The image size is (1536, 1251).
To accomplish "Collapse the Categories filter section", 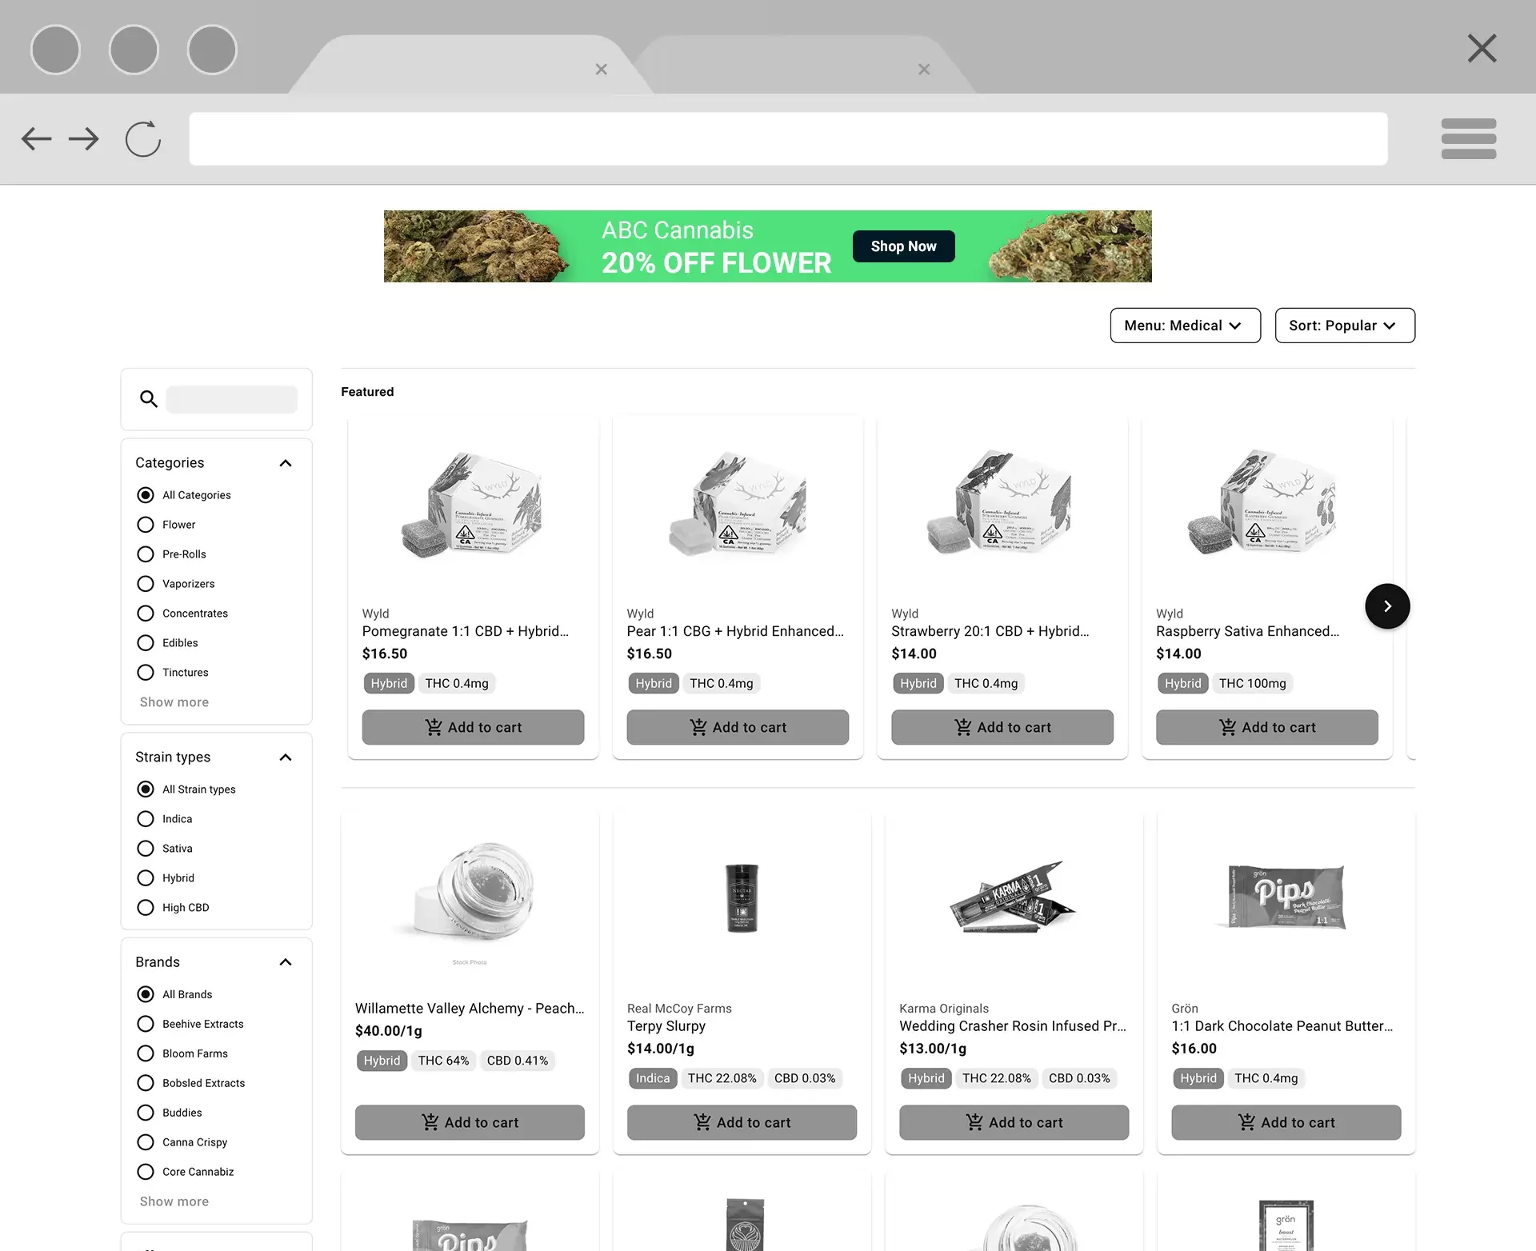I will 286,463.
